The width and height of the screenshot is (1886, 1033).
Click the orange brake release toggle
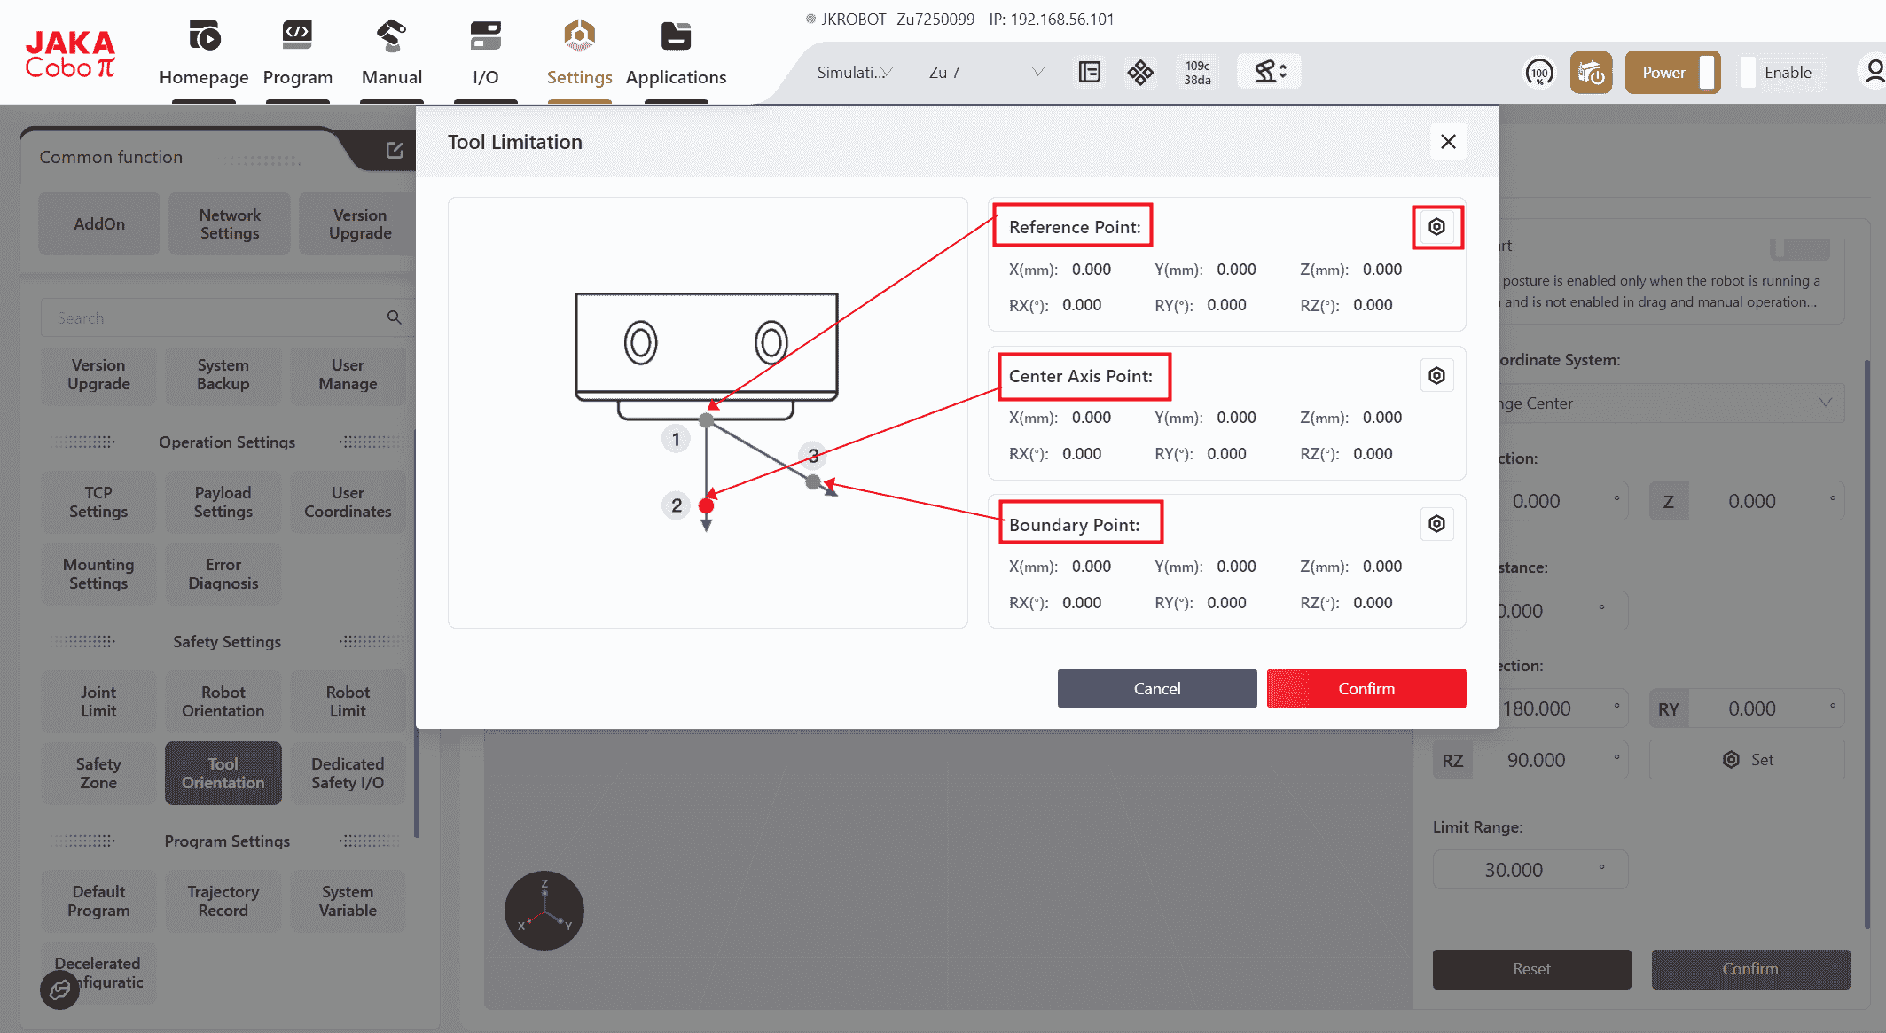pos(1591,73)
